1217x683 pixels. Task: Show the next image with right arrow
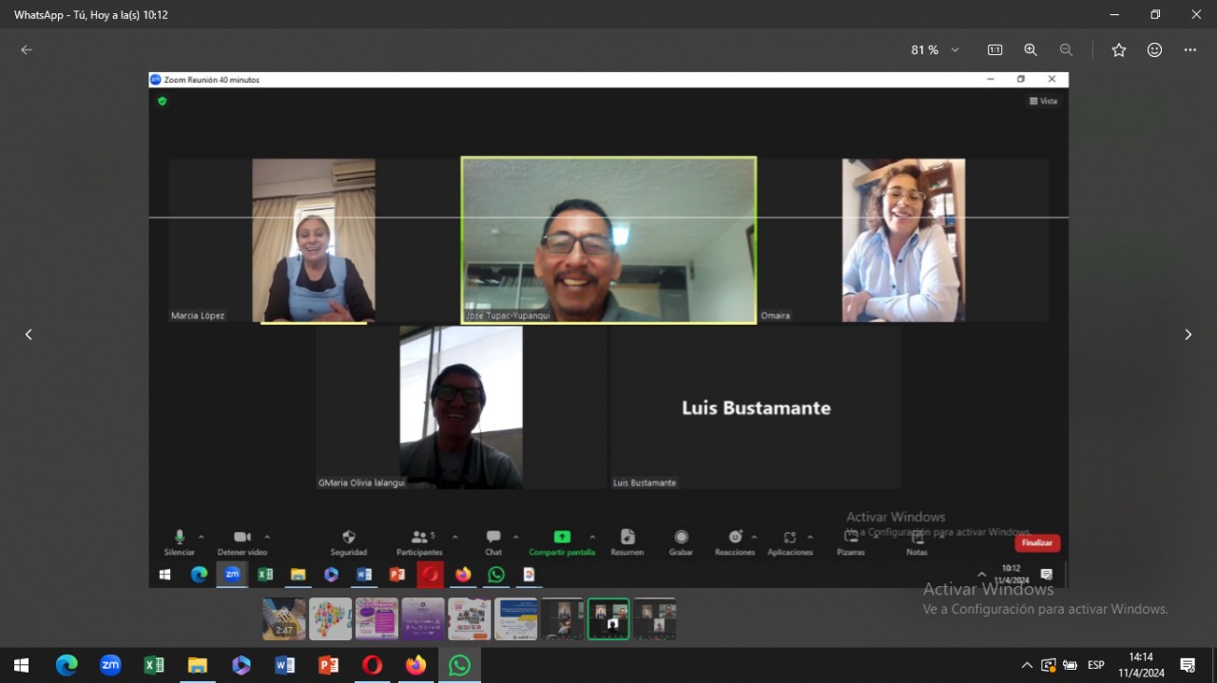(1188, 334)
